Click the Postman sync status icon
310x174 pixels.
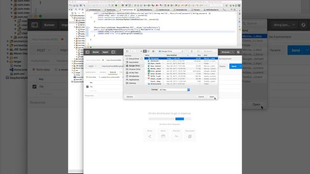pos(238,52)
